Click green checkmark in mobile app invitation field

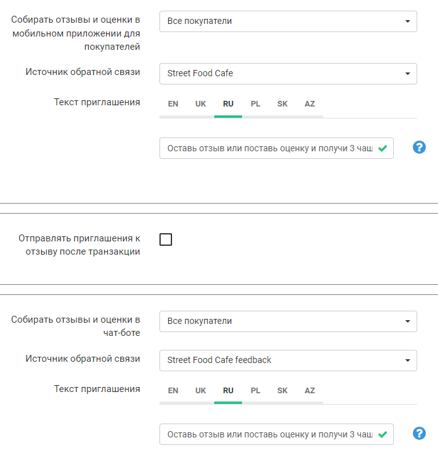[x=383, y=149]
